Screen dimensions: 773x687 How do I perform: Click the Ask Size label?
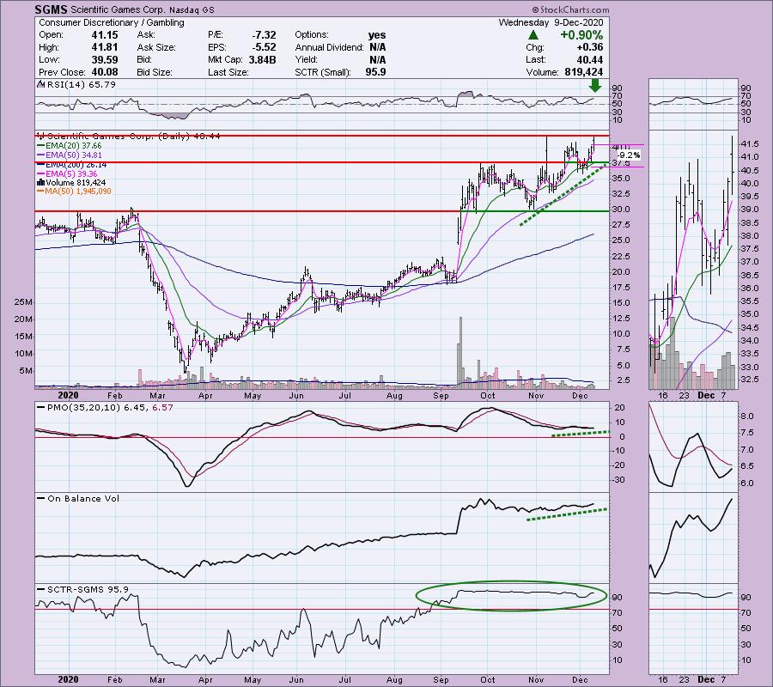coord(155,47)
